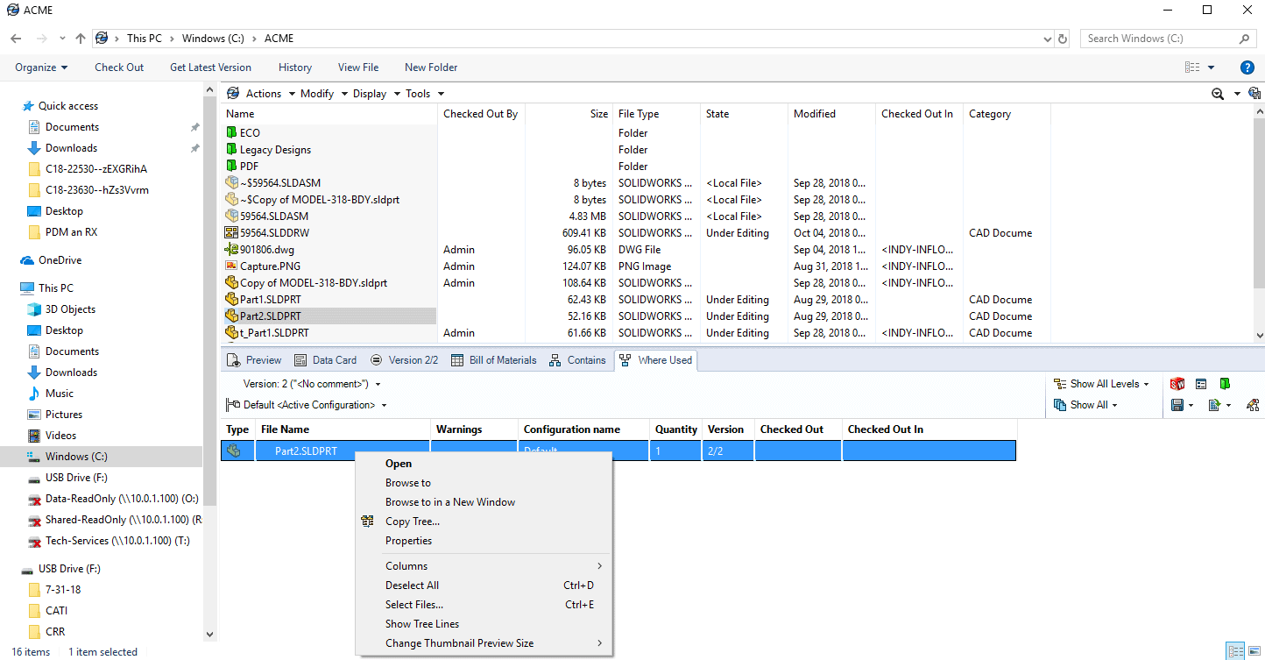Open the Modify menu

[x=323, y=94]
